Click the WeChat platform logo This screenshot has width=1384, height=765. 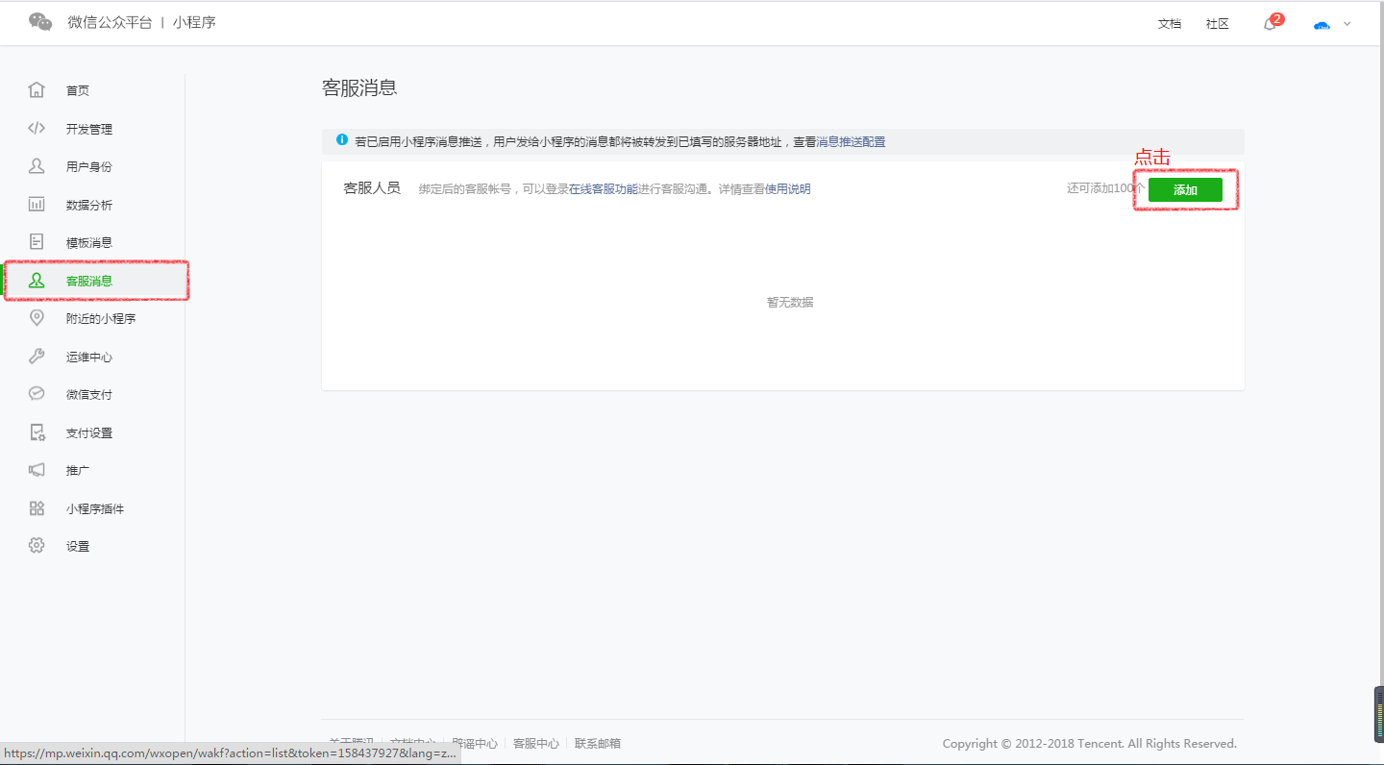tap(39, 21)
